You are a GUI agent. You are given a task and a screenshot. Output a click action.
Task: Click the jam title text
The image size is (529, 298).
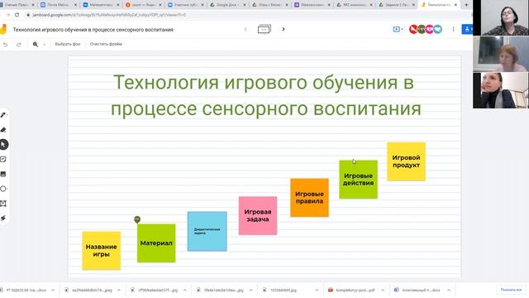93,30
